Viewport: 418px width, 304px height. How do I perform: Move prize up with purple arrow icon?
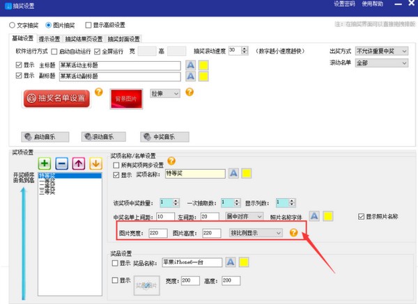(x=79, y=164)
